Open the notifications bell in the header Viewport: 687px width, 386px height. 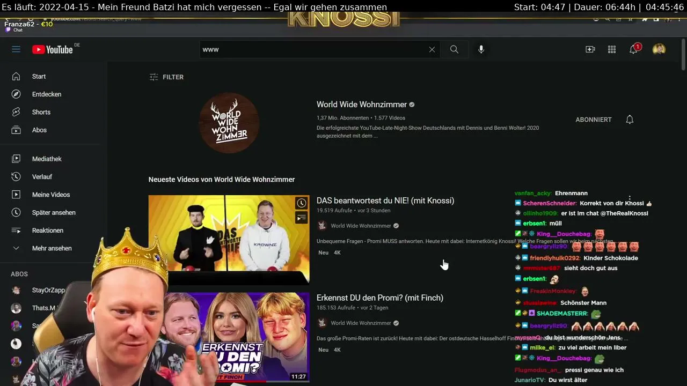634,49
